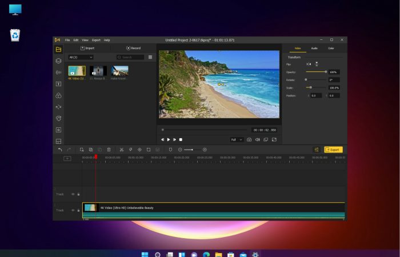Open the View menu
The width and height of the screenshot is (400, 257).
85,40
